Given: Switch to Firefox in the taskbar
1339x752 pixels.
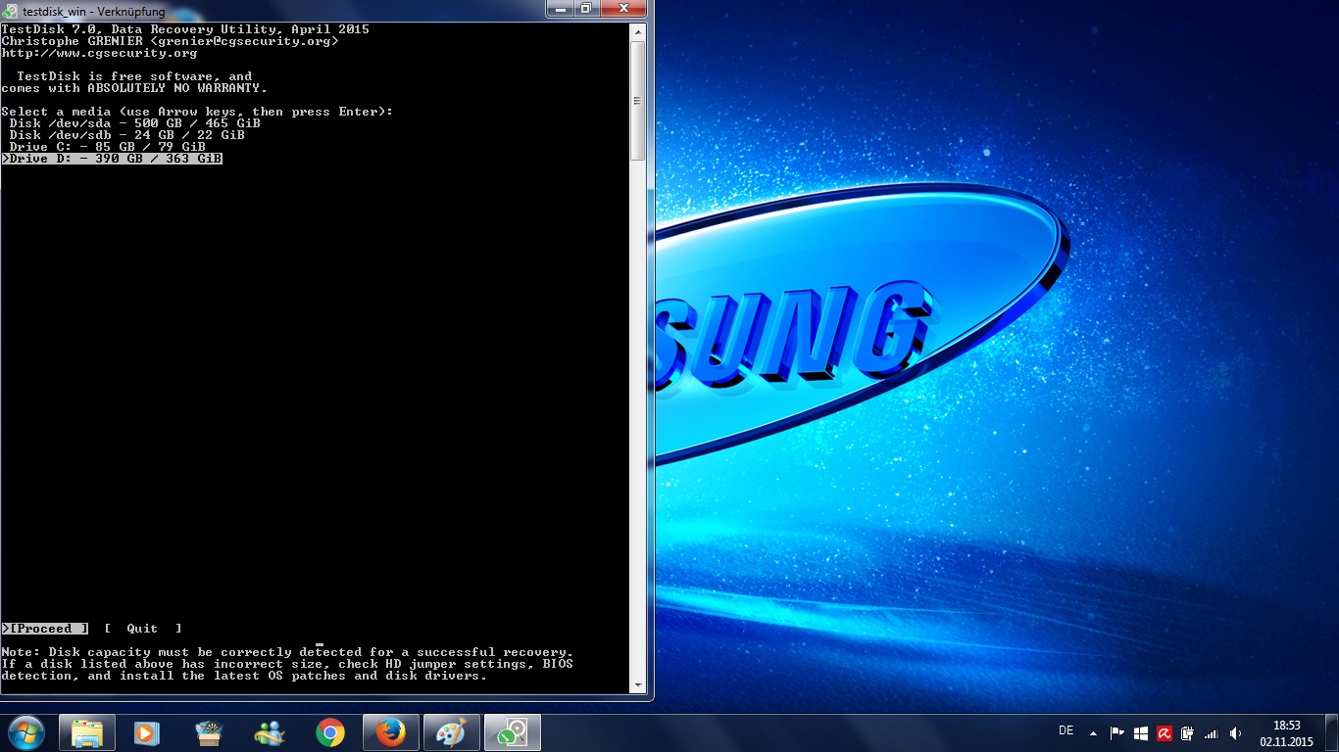Looking at the screenshot, I should tap(391, 732).
